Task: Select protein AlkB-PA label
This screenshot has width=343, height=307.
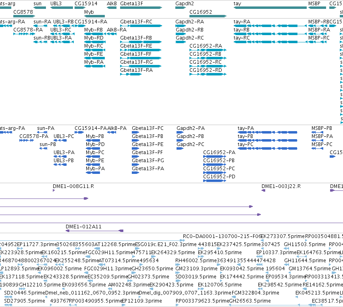Action: [x=117, y=128]
